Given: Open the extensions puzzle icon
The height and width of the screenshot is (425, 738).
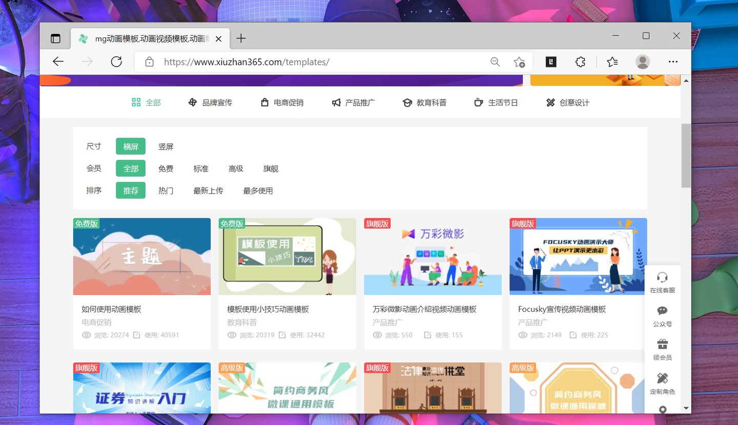Looking at the screenshot, I should tap(580, 62).
